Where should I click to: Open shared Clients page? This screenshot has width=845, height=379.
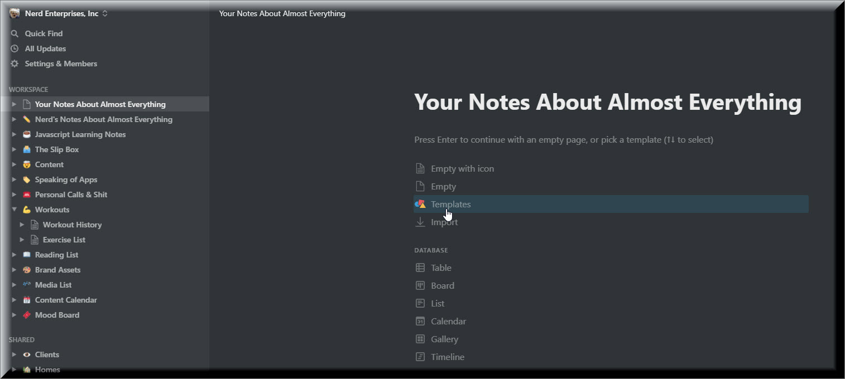point(47,354)
